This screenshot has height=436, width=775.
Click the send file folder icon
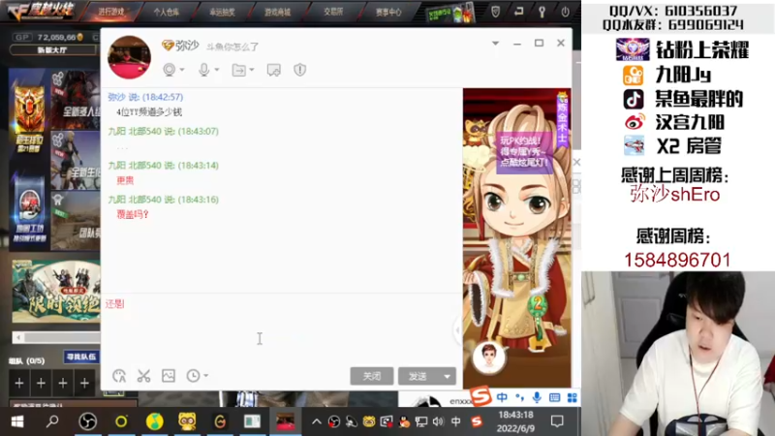[x=238, y=70]
